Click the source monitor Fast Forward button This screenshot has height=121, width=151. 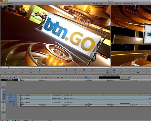pos(14,70)
